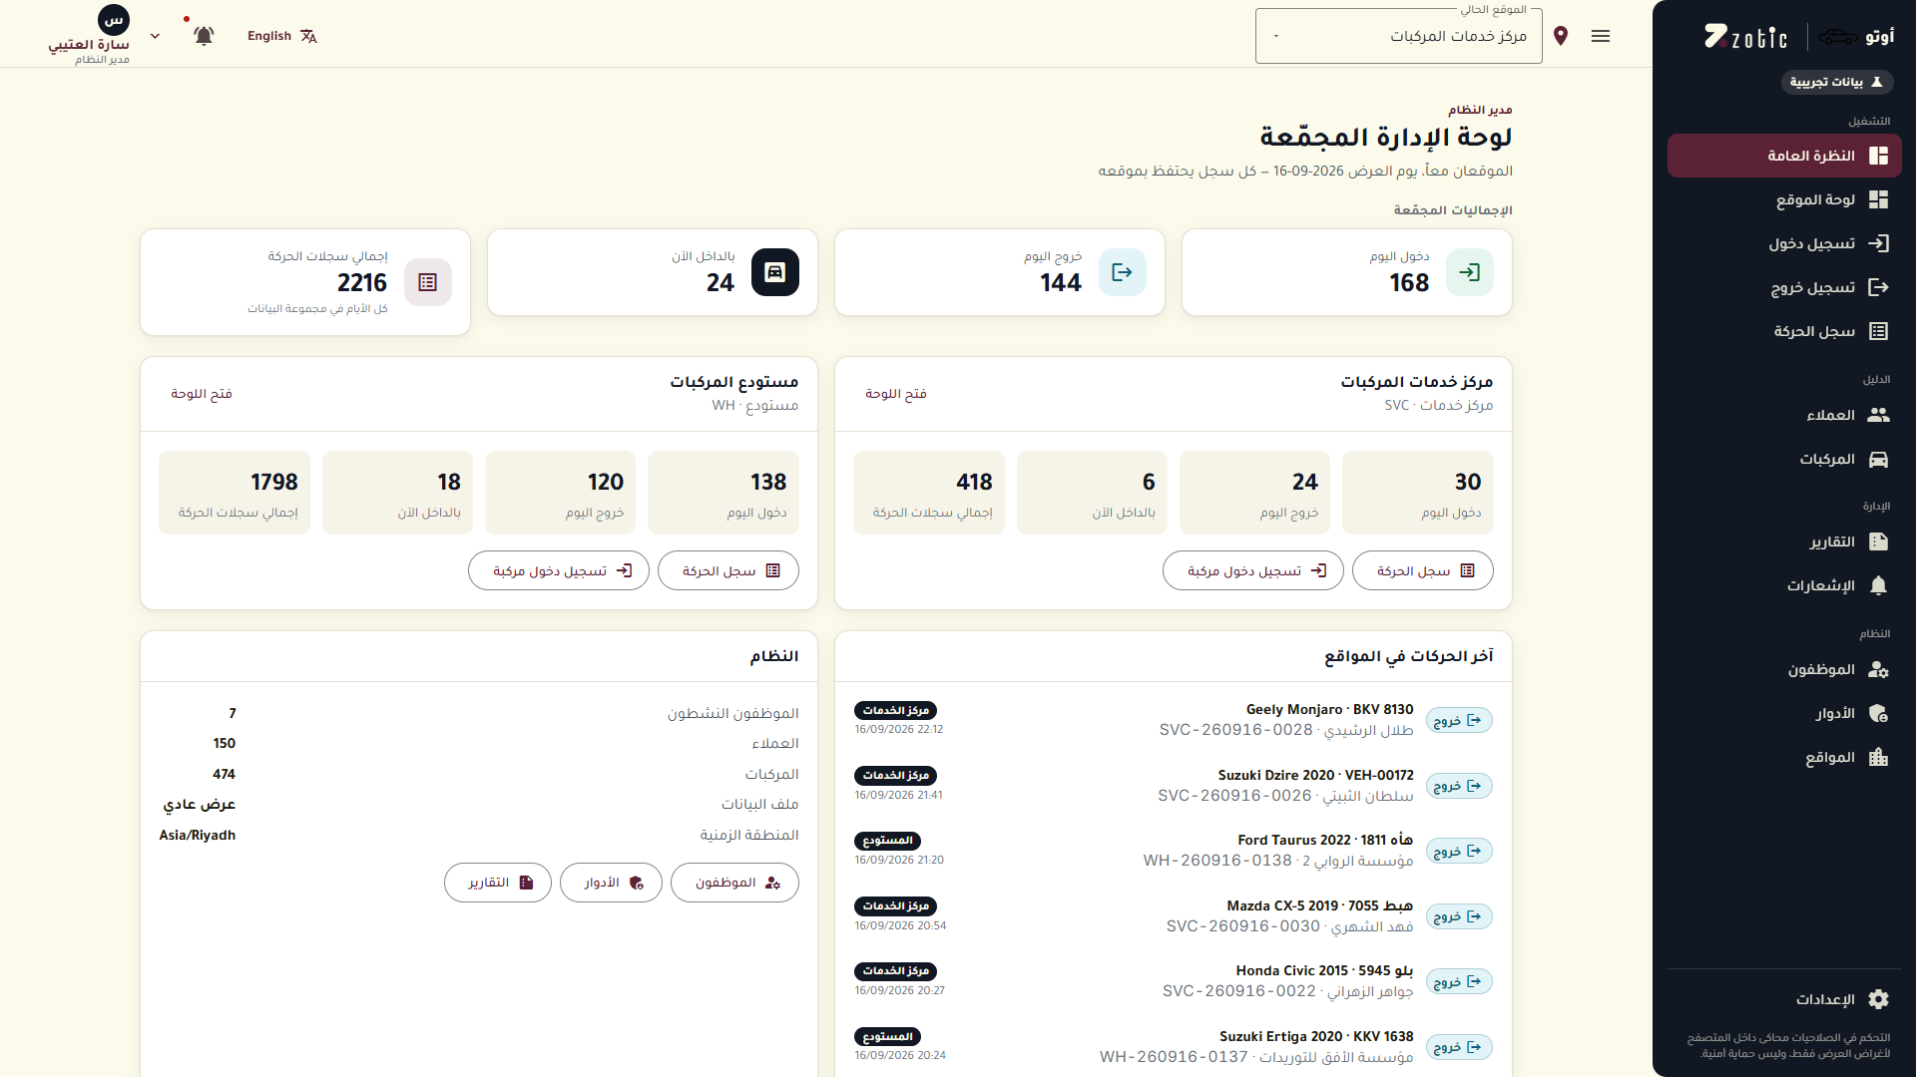The height and width of the screenshot is (1077, 1916).
Task: Click خروج badge for Suzuki Dzire 2020
Action: (x=1459, y=786)
